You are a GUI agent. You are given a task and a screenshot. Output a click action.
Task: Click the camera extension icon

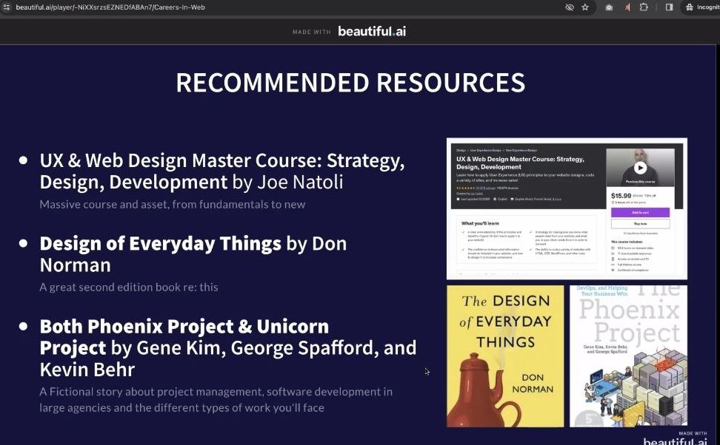pyautogui.click(x=609, y=7)
